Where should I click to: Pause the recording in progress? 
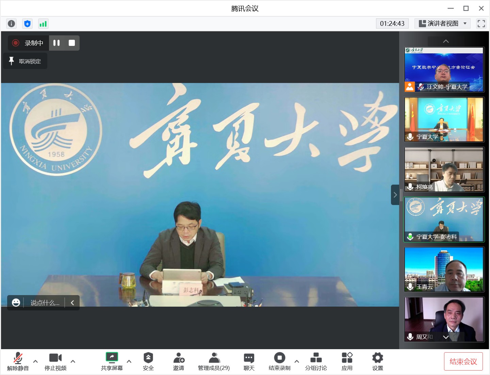[x=56, y=43]
